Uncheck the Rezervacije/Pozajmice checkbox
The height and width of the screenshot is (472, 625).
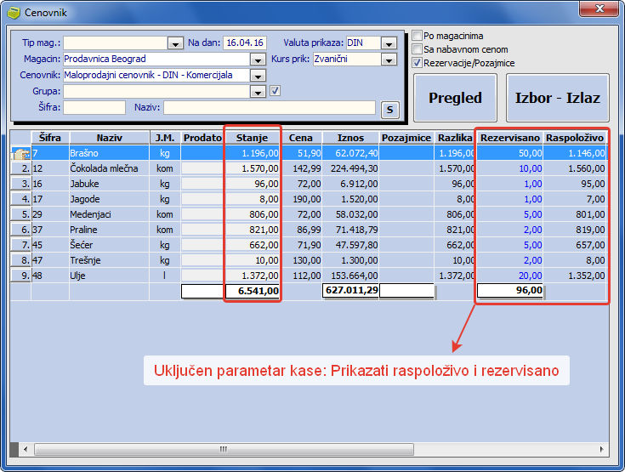click(417, 63)
